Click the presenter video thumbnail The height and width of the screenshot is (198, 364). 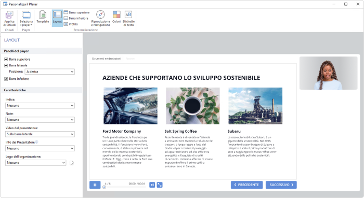(x=328, y=73)
